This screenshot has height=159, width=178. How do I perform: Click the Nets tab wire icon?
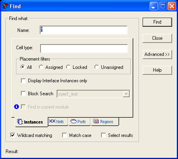coord(52,121)
